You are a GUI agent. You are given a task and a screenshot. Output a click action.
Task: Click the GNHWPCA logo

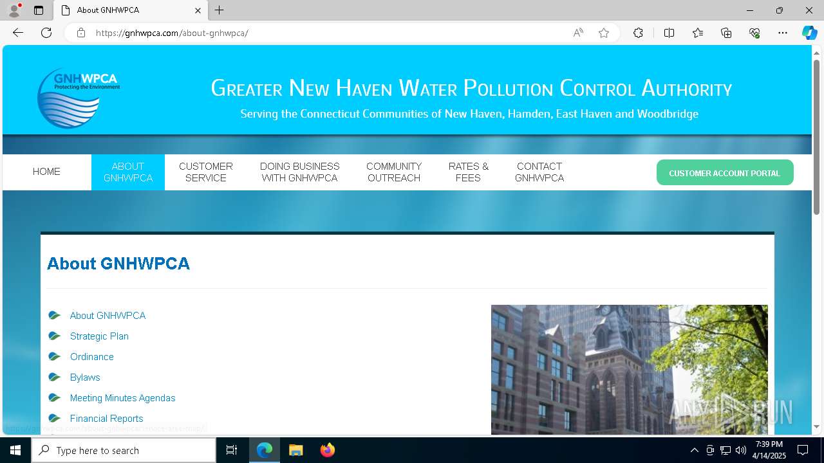pyautogui.click(x=78, y=98)
